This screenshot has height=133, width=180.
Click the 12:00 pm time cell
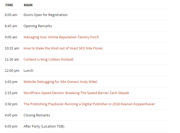pos(12,71)
